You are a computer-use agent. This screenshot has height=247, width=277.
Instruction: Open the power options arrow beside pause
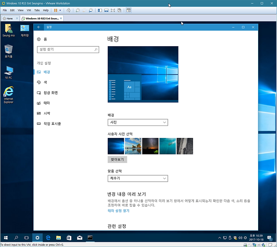point(60,10)
